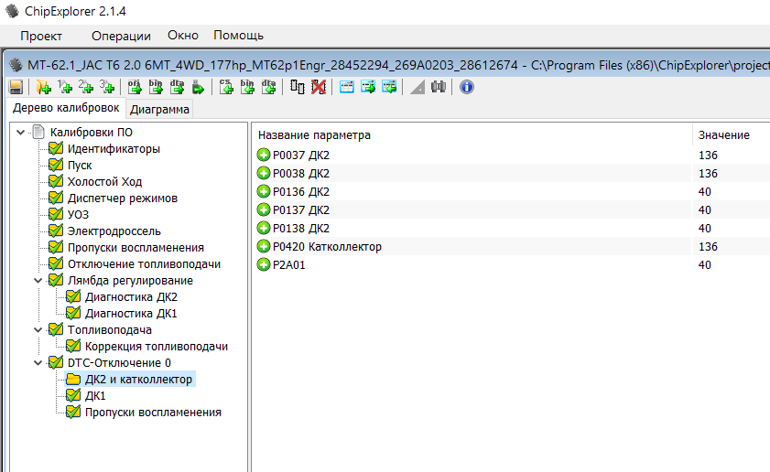This screenshot has height=472, width=770.
Task: Toggle the checkbox for Холостой Ход
Action: tap(56, 182)
